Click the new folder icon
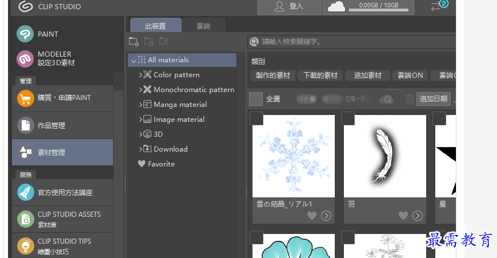This screenshot has width=497, height=258. click(x=134, y=42)
